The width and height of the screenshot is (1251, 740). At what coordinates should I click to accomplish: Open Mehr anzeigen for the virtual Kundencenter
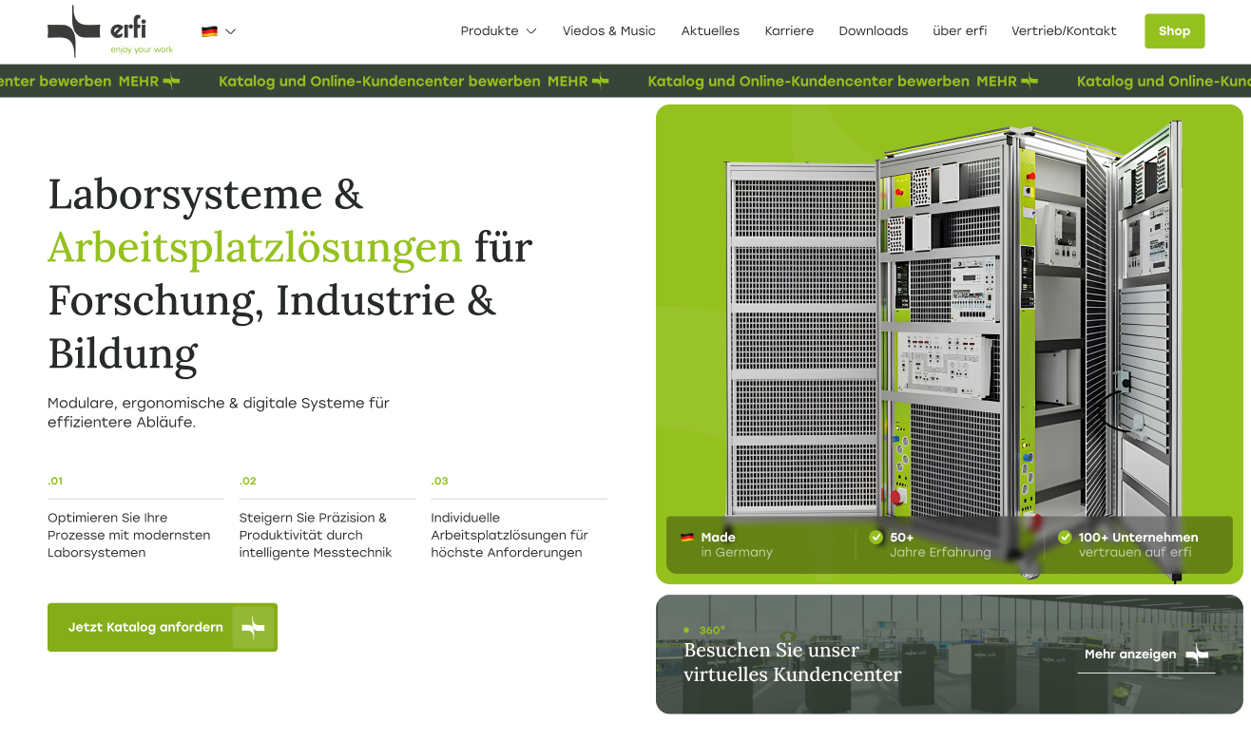(1129, 655)
